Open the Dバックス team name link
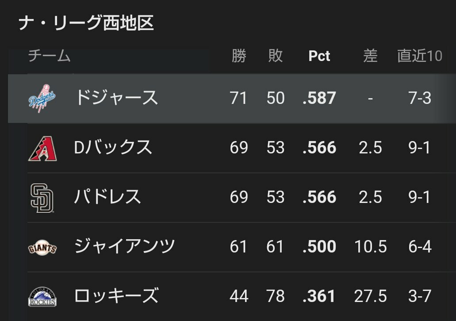This screenshot has height=321, width=456. [113, 147]
